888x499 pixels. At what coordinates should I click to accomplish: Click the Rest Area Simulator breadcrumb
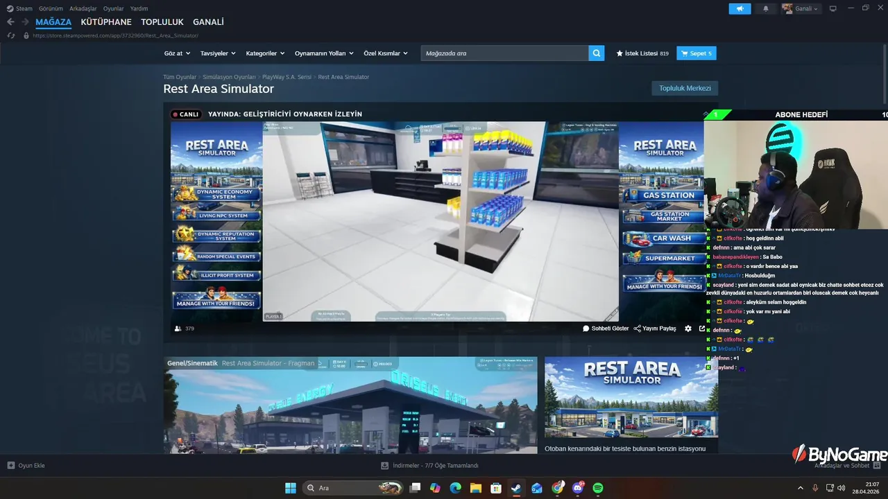343,77
